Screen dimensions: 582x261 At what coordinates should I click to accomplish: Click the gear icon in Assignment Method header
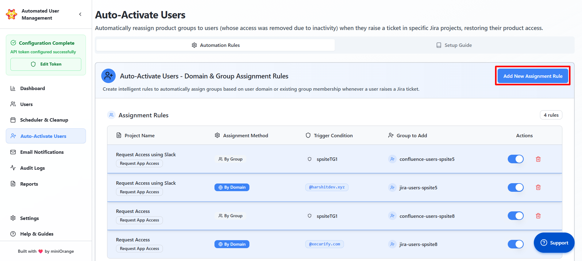tap(217, 135)
